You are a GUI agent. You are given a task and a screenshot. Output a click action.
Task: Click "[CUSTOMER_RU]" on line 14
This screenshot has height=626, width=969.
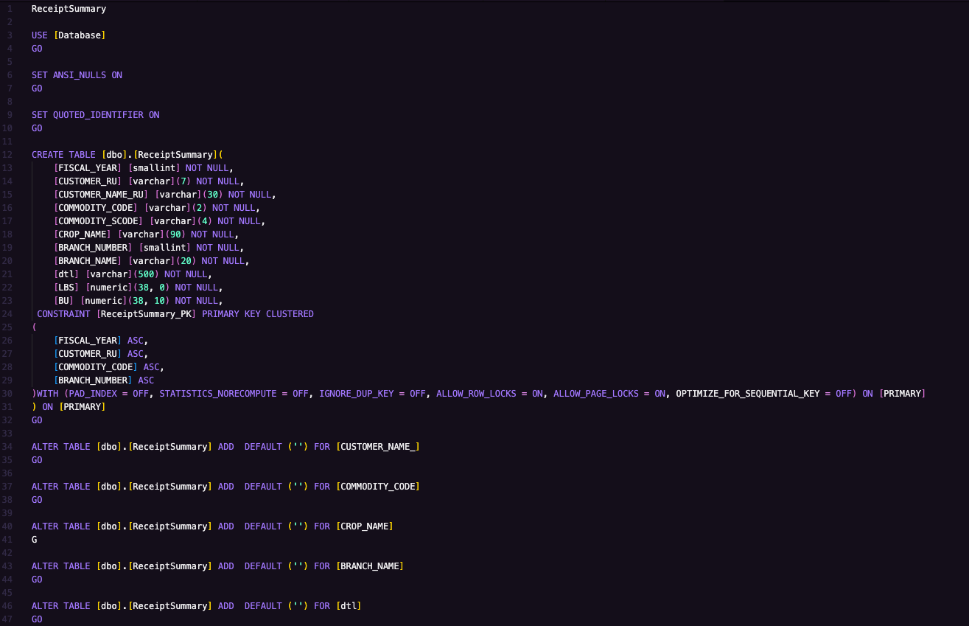click(x=88, y=181)
